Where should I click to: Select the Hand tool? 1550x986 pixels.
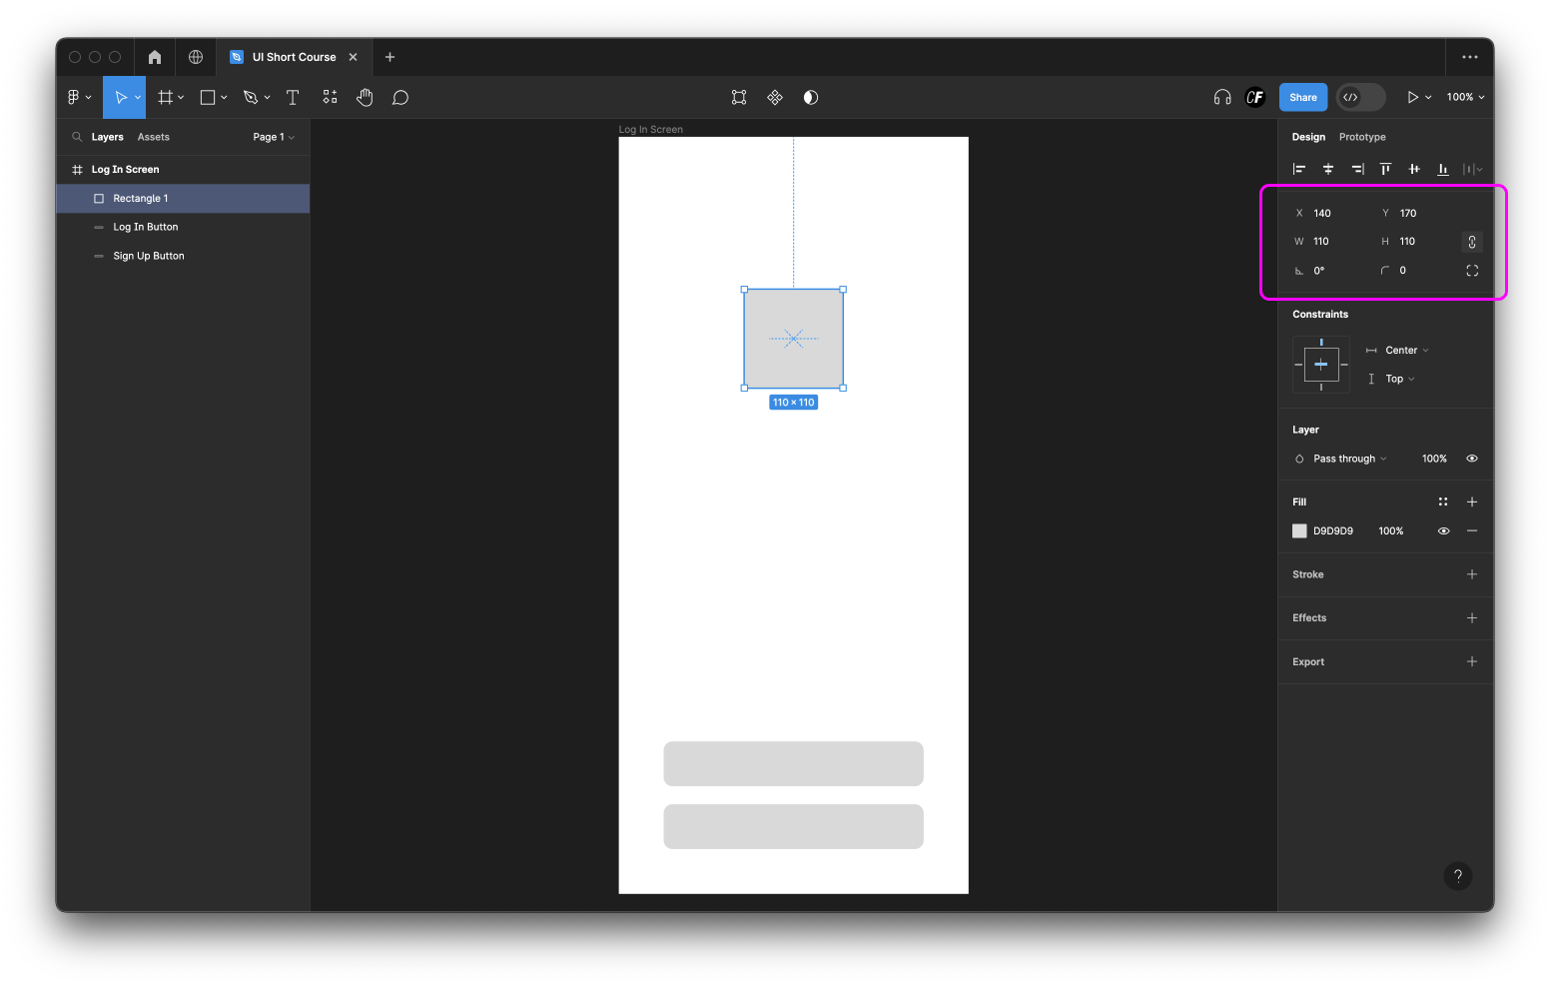coord(365,97)
